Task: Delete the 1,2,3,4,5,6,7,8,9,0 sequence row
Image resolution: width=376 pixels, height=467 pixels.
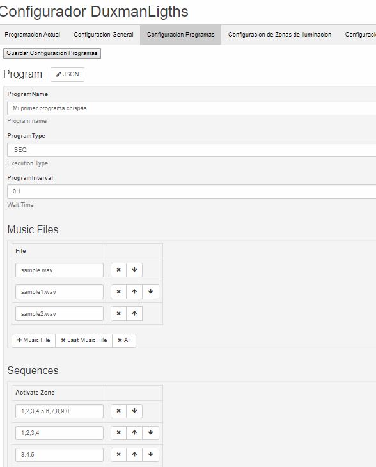Action: click(118, 411)
